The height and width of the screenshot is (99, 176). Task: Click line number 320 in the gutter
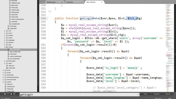[43, 38]
